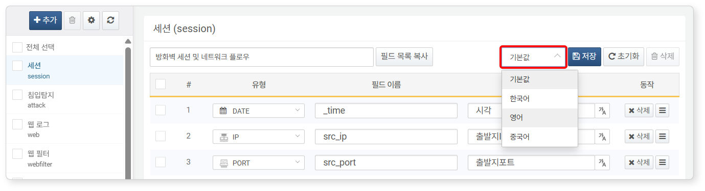Viewport: 705px width, 191px height.
Task: Select the 웹 로그 web list item
Action: click(64, 129)
